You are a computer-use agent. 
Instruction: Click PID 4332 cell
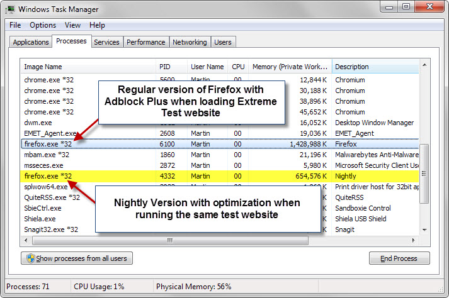[x=168, y=176]
